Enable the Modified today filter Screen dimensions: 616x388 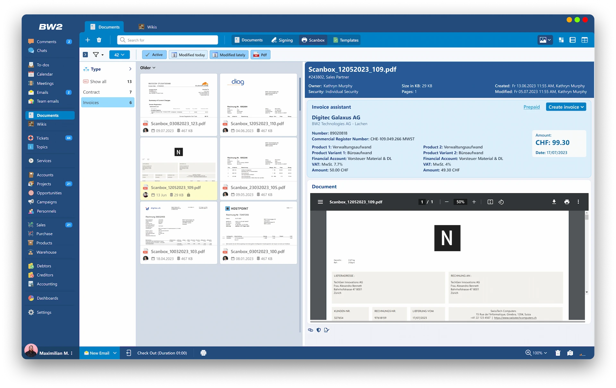pyautogui.click(x=188, y=55)
